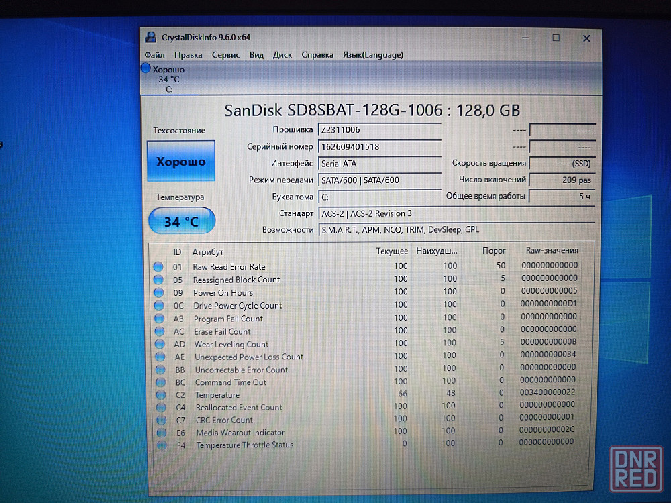Click the transfer mode field SATA/600 | SATA/600
The image size is (671, 503).
point(379,180)
